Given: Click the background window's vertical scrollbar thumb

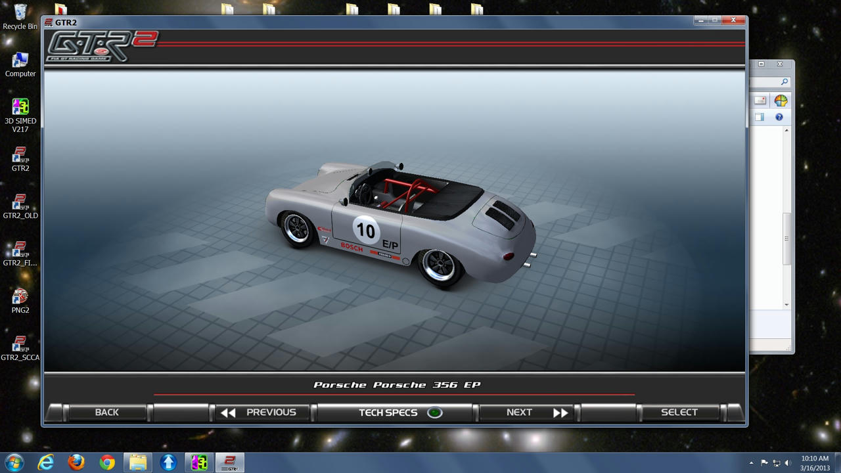Looking at the screenshot, I should tap(786, 239).
